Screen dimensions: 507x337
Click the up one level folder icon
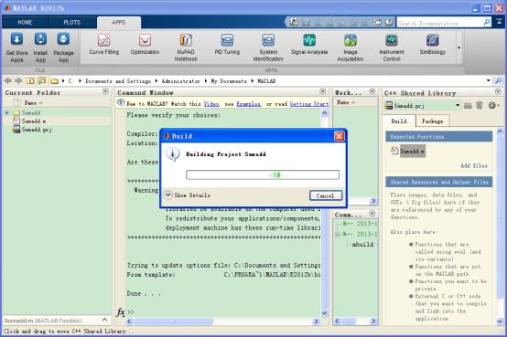click(x=30, y=80)
